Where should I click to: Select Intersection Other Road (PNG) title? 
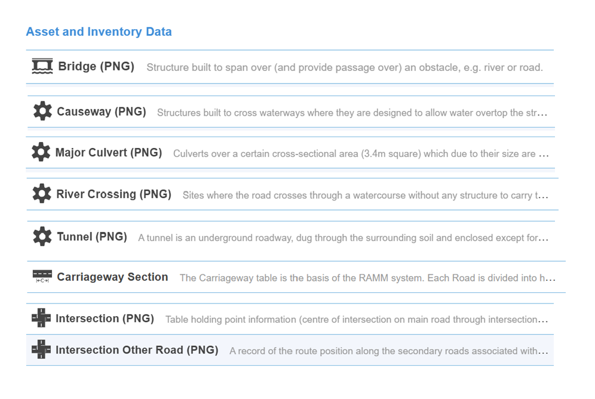pos(137,350)
